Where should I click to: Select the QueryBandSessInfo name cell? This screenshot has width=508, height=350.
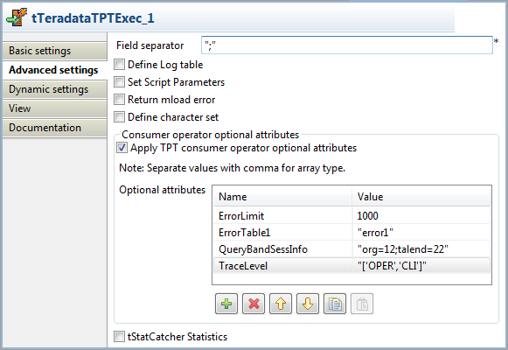282,249
